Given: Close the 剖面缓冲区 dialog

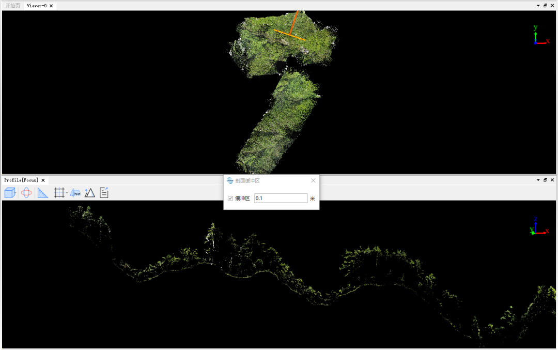Looking at the screenshot, I should (x=313, y=180).
